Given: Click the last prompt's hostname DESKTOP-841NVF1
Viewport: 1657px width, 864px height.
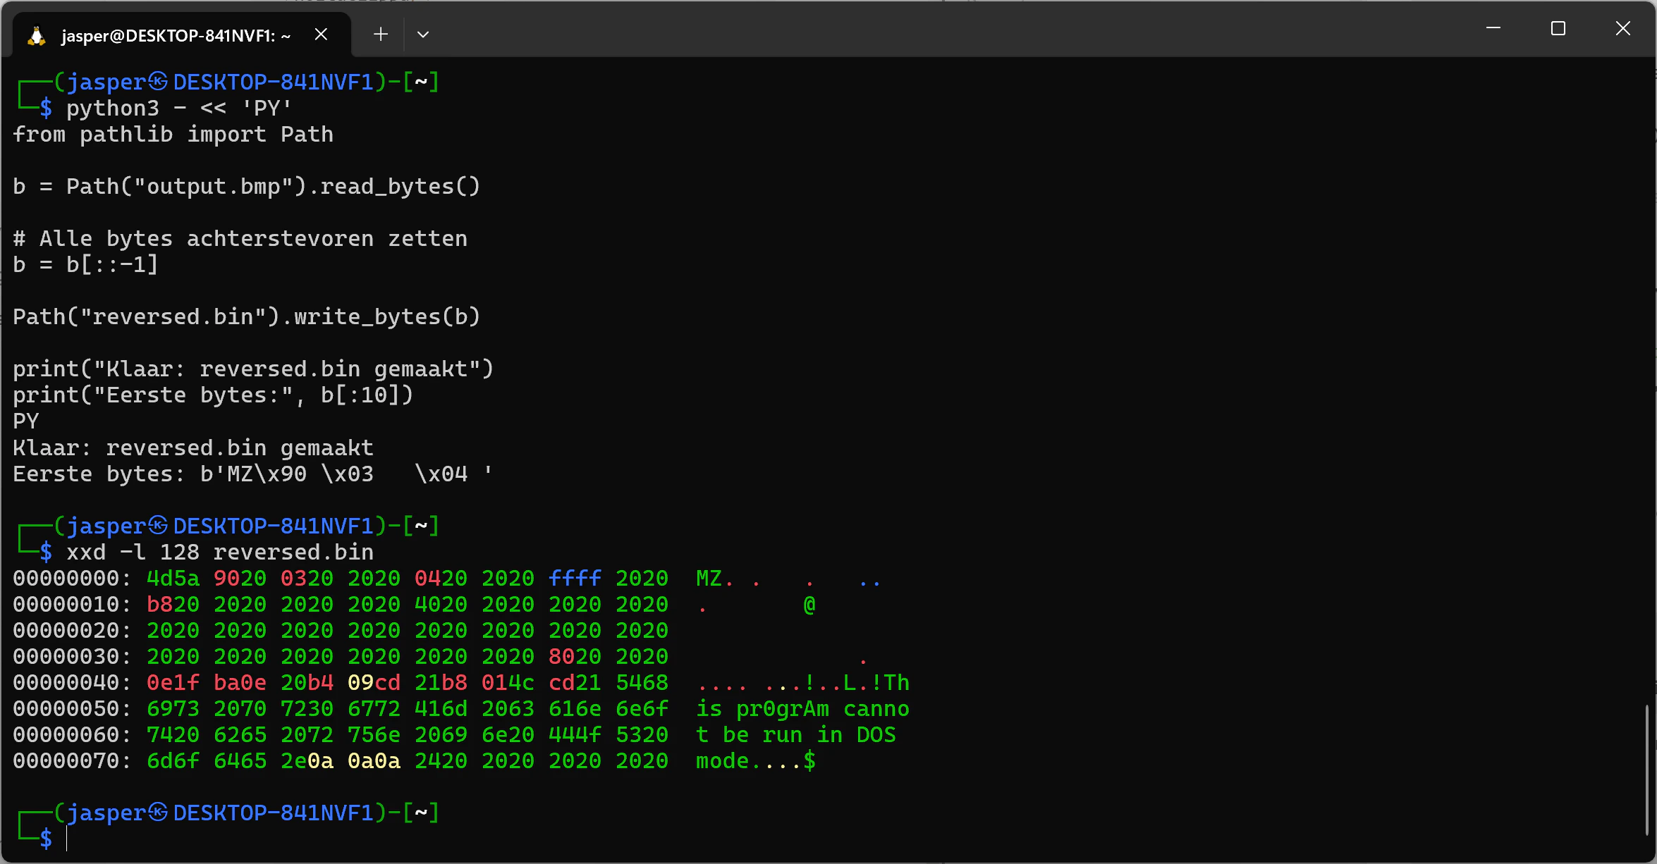Looking at the screenshot, I should coord(274,813).
